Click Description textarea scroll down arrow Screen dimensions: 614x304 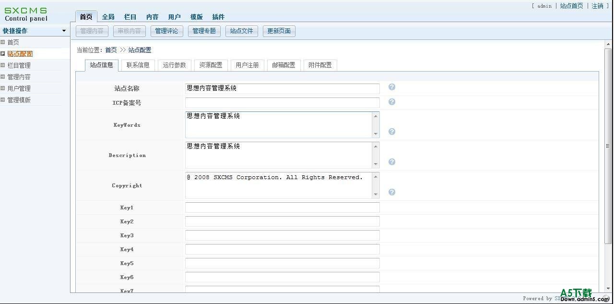(376, 164)
